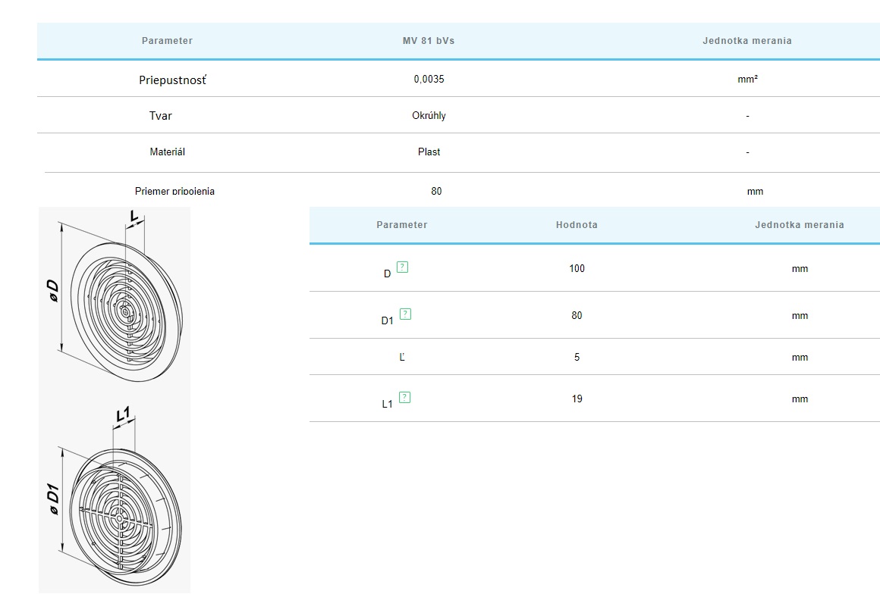
Task: Select Parameter header in the dimensions table
Action: tap(401, 225)
